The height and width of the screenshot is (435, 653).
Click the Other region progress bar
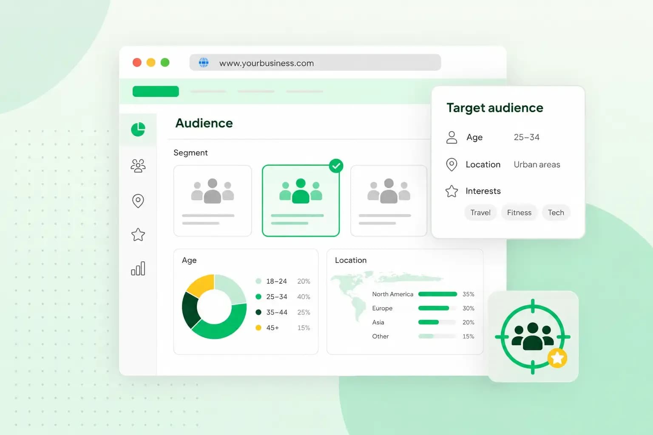(437, 336)
